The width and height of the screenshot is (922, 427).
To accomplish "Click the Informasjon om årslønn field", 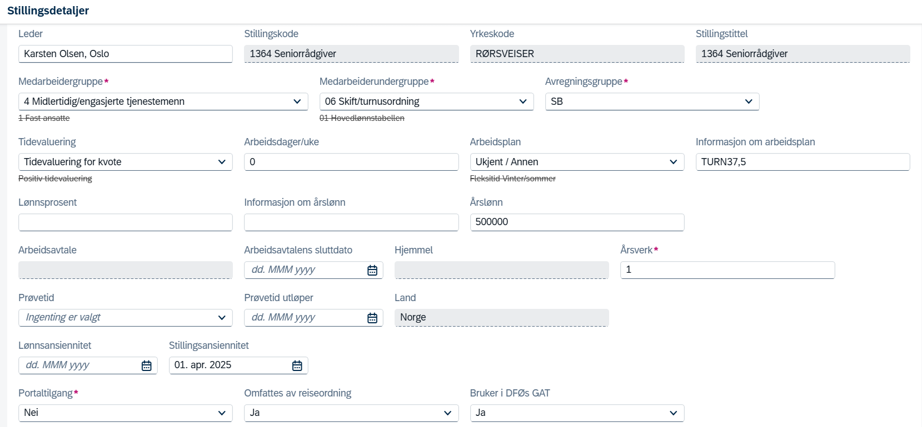I will 351,222.
